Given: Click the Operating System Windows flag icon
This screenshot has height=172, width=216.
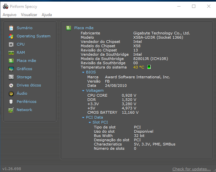Looking at the screenshot, I should [11, 36].
